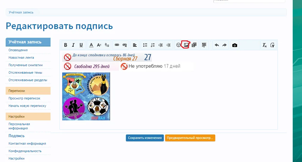
Task: Open Контактная информация link
Action: 27,143
